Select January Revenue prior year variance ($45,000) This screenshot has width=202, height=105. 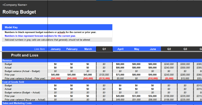click(56, 78)
